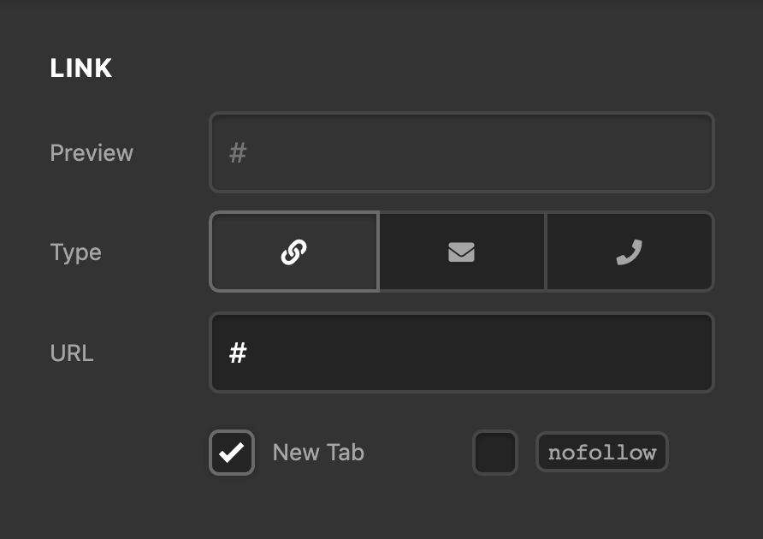The height and width of the screenshot is (539, 763).
Task: Uncheck the New Tab checkbox
Action: [x=232, y=453]
